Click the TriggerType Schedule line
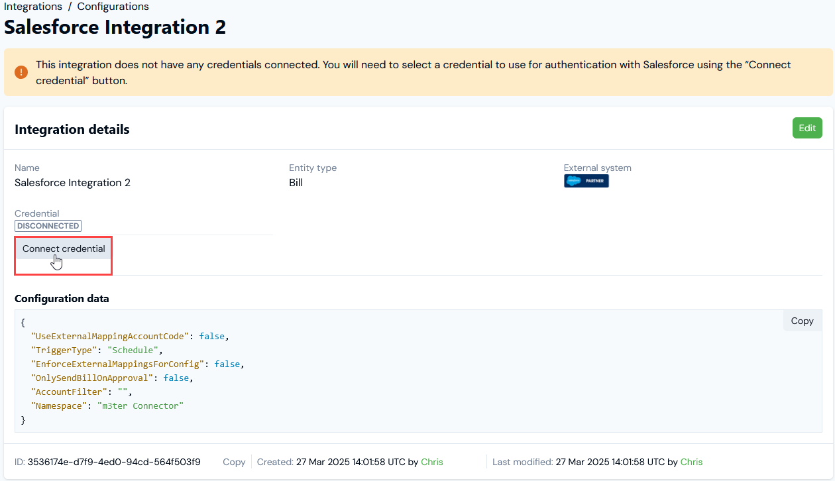The height and width of the screenshot is (481, 835). (97, 350)
